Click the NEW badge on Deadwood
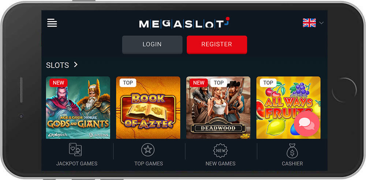The height and width of the screenshot is (180, 366). (199, 83)
